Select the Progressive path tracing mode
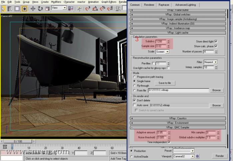 [134, 77]
